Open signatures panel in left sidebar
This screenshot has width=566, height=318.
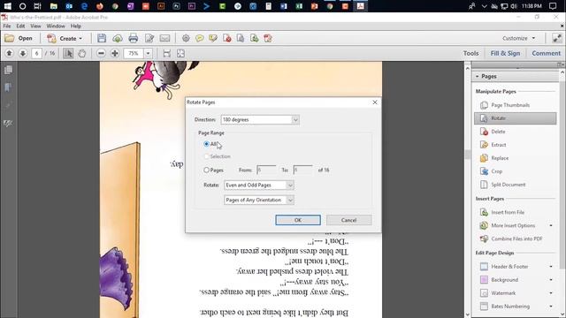[x=8, y=124]
